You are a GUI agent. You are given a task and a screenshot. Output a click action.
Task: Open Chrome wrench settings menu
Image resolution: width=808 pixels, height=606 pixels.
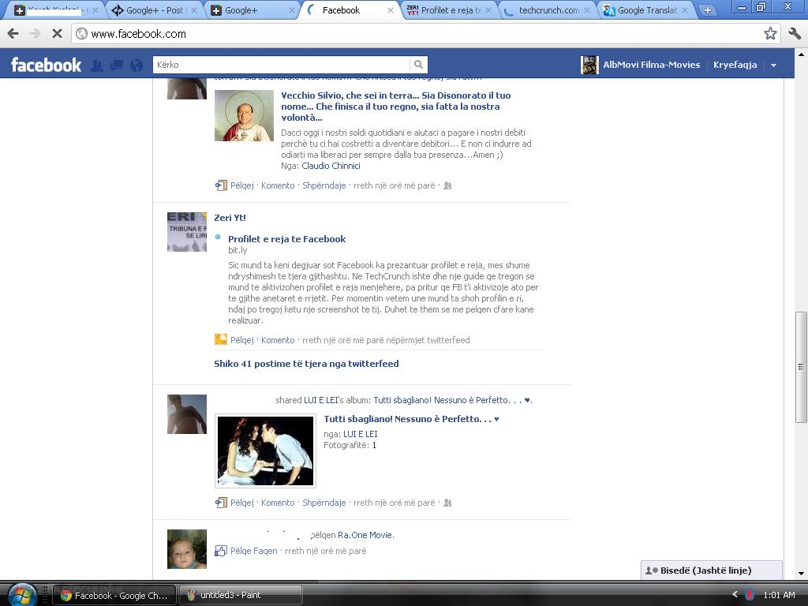[x=795, y=33]
